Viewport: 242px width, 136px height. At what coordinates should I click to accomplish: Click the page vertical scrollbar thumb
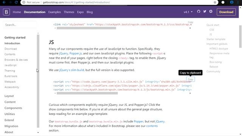click(x=240, y=37)
